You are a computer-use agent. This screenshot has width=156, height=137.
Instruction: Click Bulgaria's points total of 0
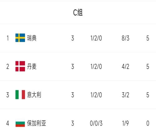148,123
